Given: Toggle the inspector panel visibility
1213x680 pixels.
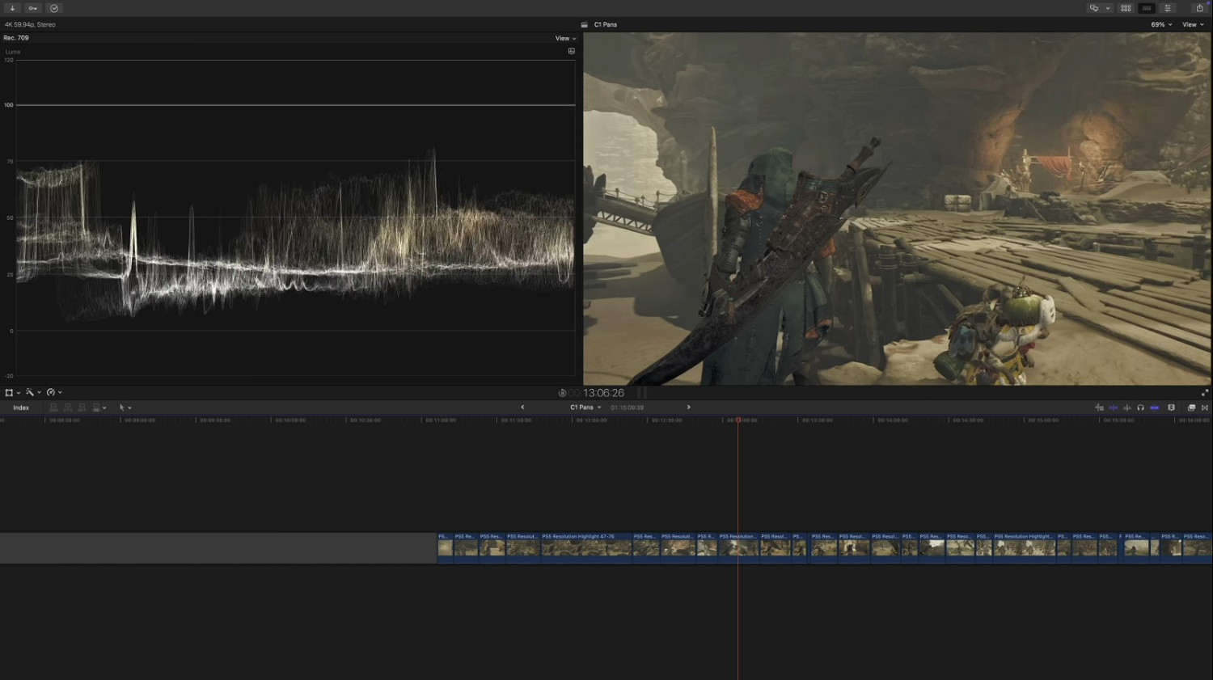Looking at the screenshot, I should click(x=1168, y=8).
